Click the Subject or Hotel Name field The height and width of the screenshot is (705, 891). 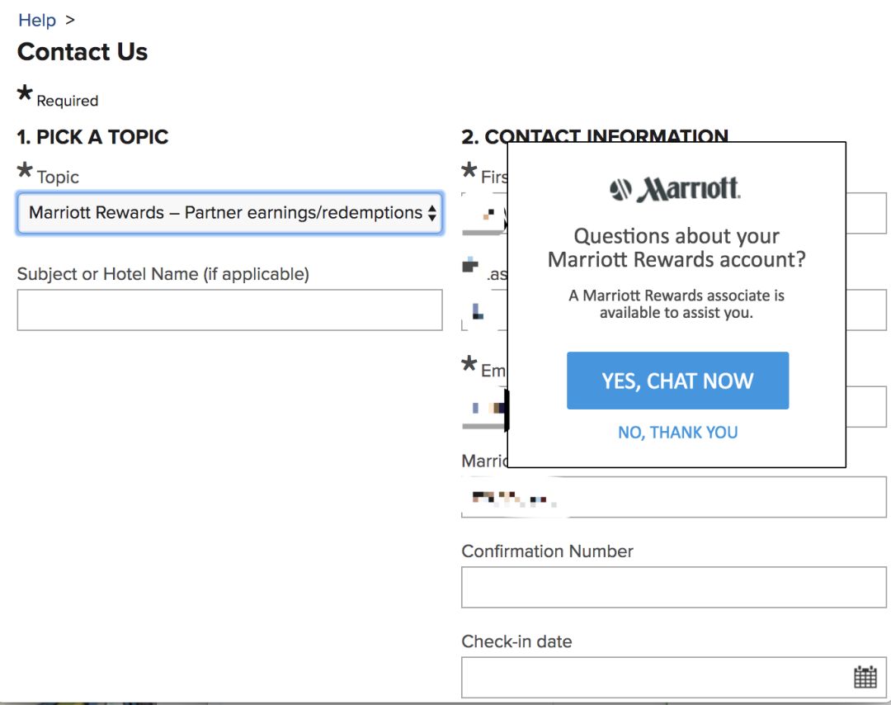click(229, 310)
